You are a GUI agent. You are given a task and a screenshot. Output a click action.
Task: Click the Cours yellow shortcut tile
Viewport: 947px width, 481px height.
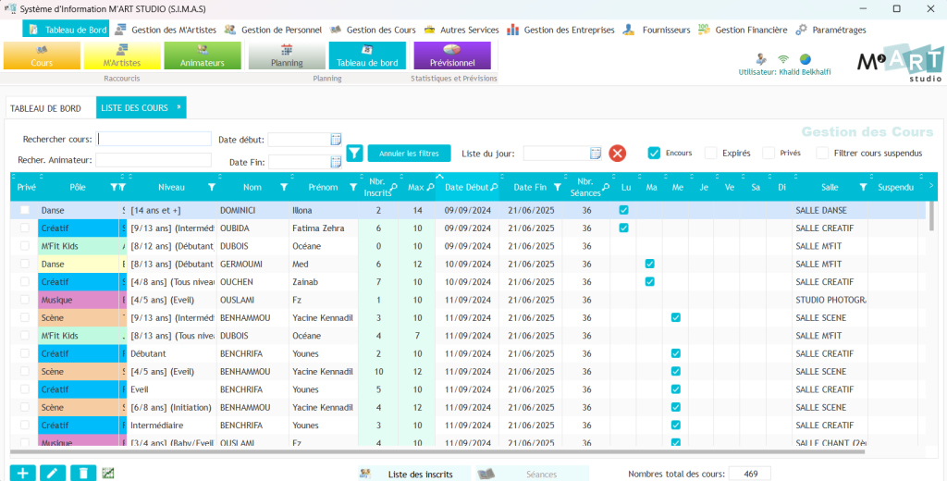42,55
